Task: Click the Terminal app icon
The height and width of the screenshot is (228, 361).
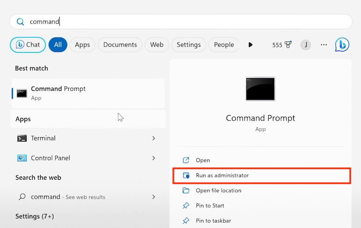Action: pyautogui.click(x=22, y=138)
